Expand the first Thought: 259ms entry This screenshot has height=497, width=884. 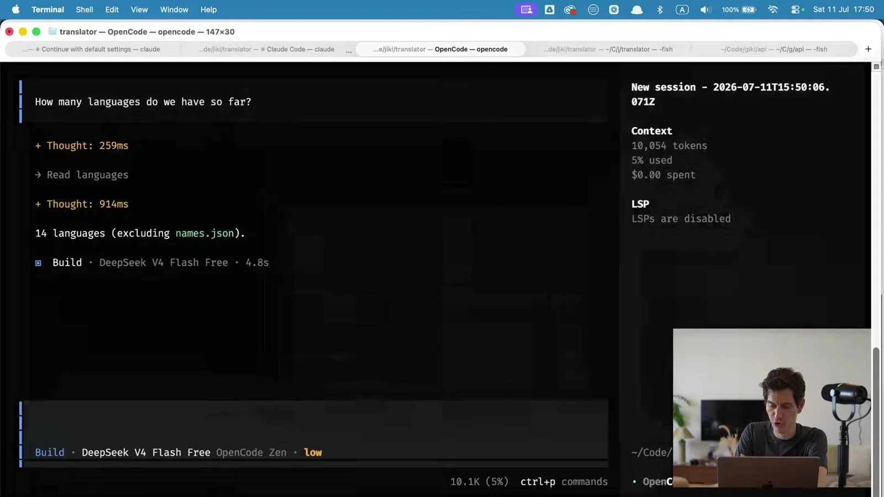coord(82,146)
